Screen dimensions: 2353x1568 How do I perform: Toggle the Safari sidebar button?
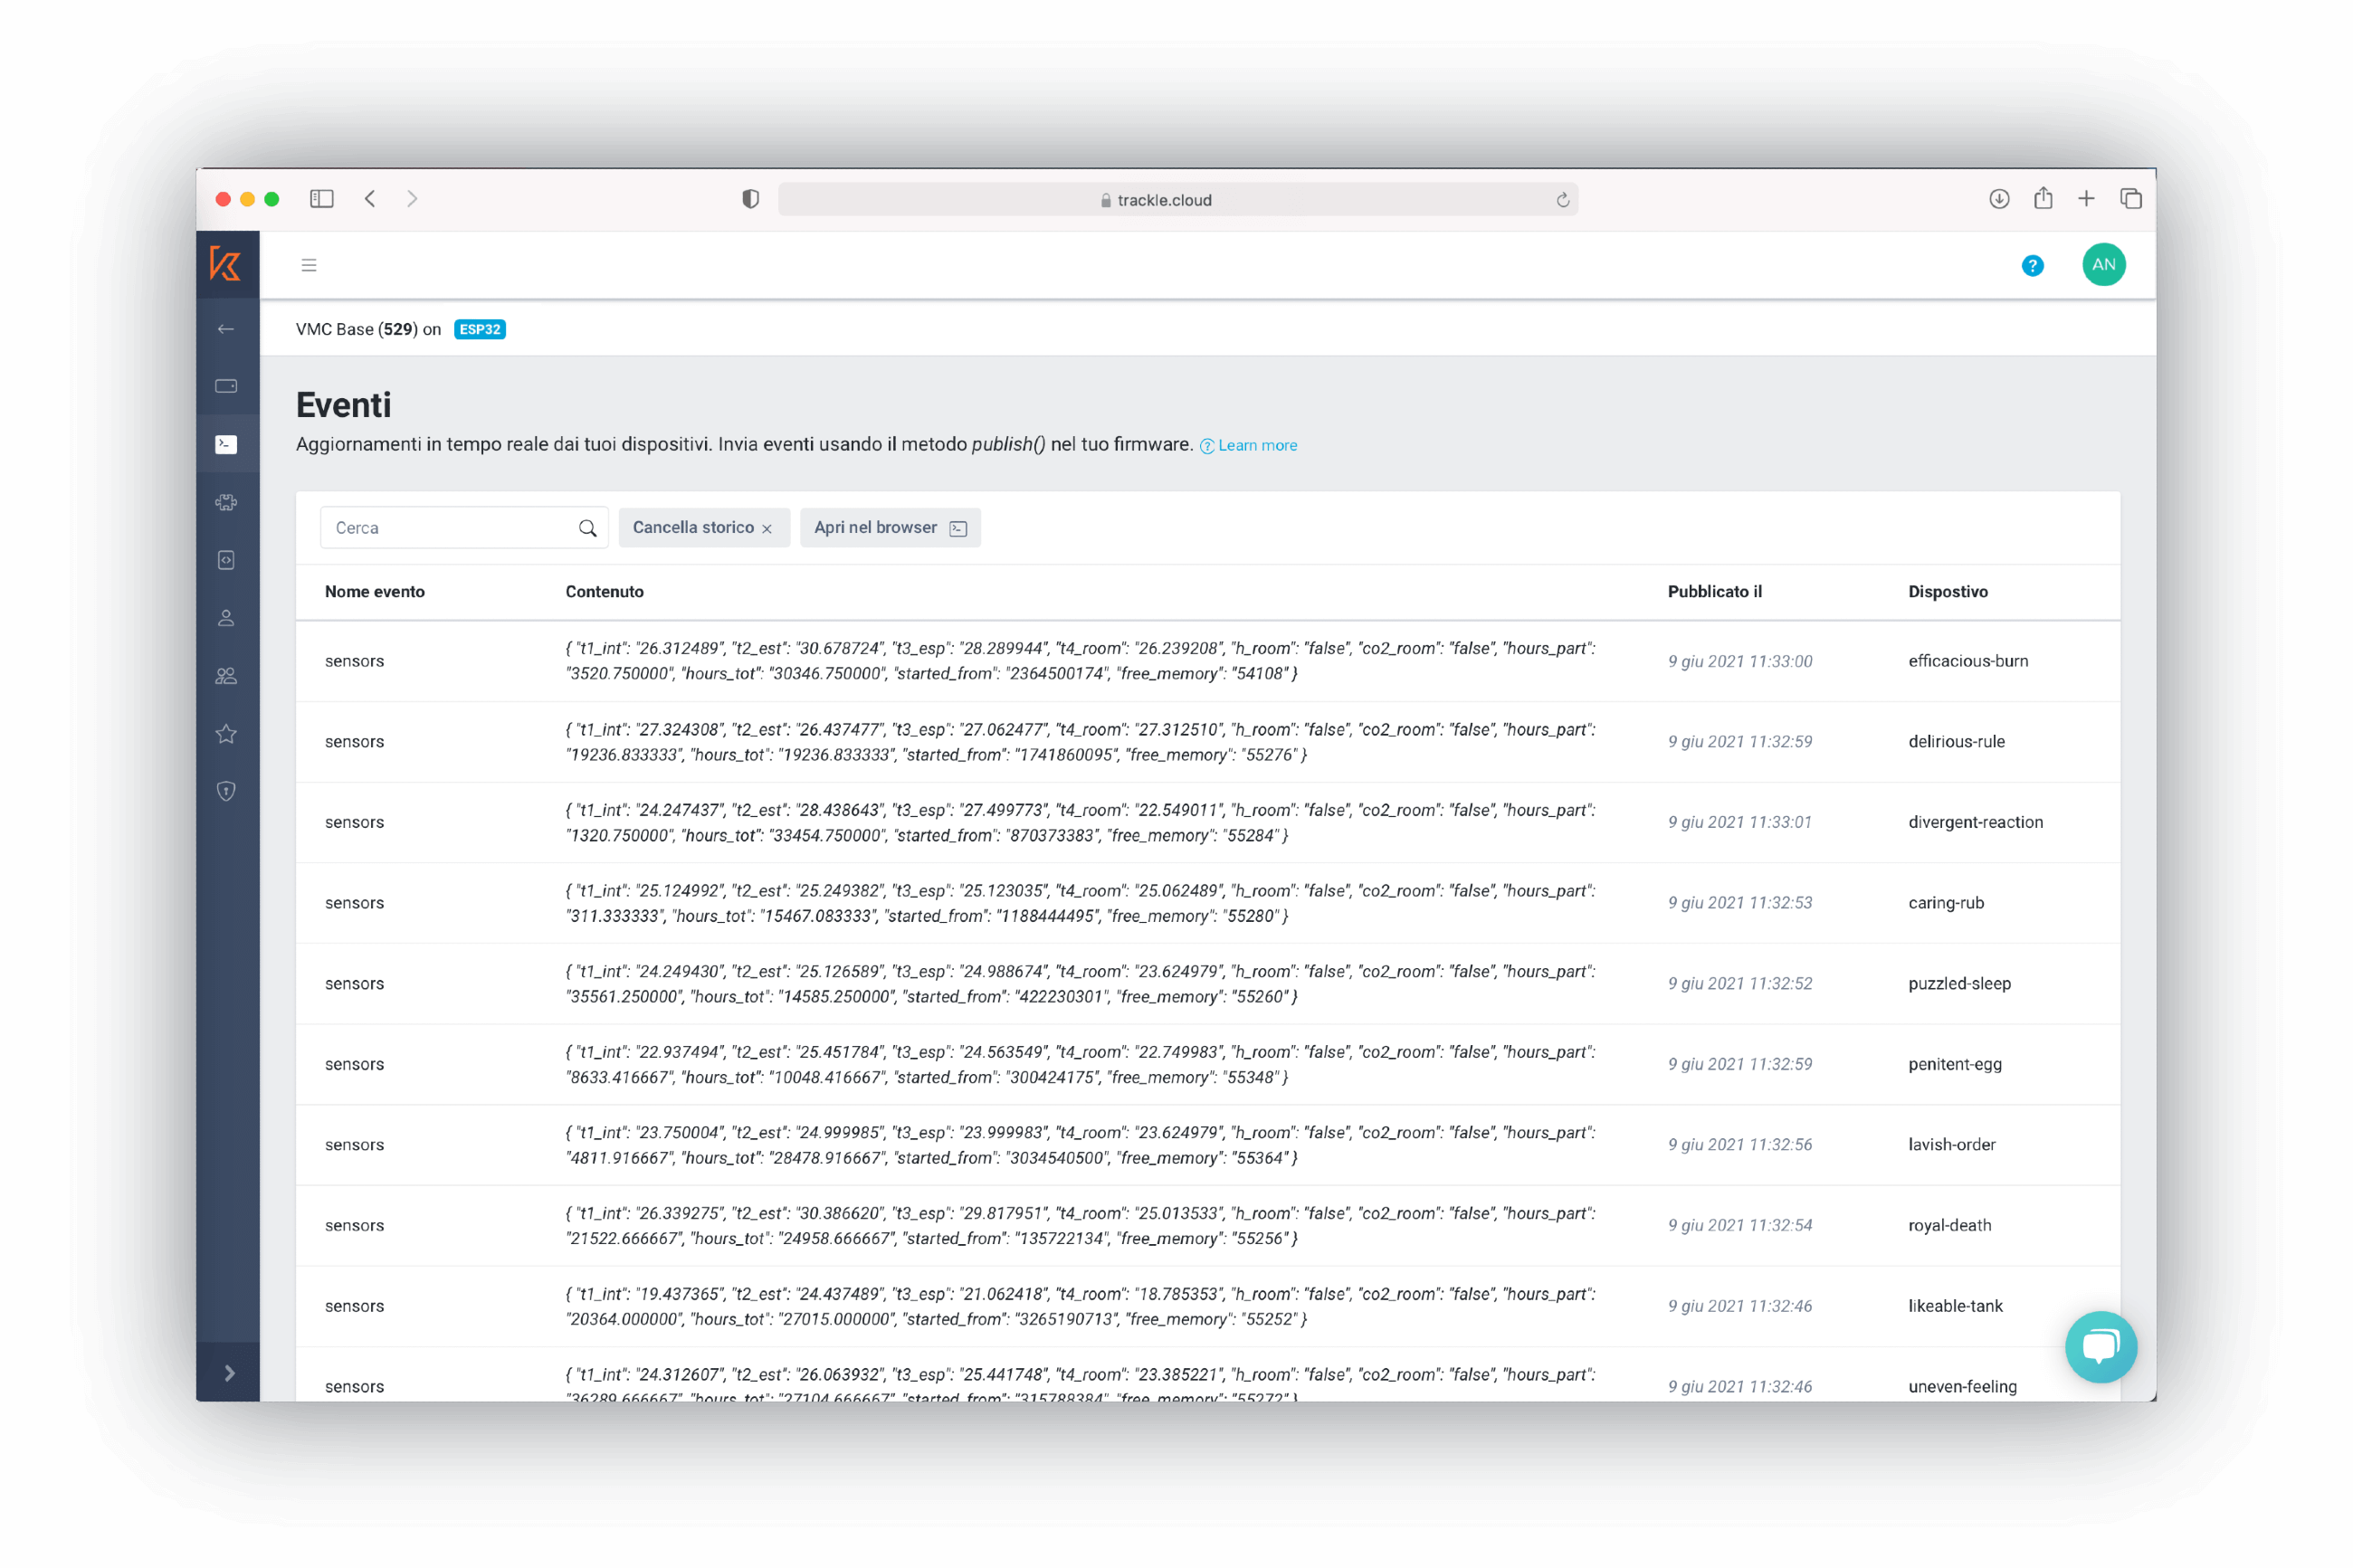[x=322, y=199]
